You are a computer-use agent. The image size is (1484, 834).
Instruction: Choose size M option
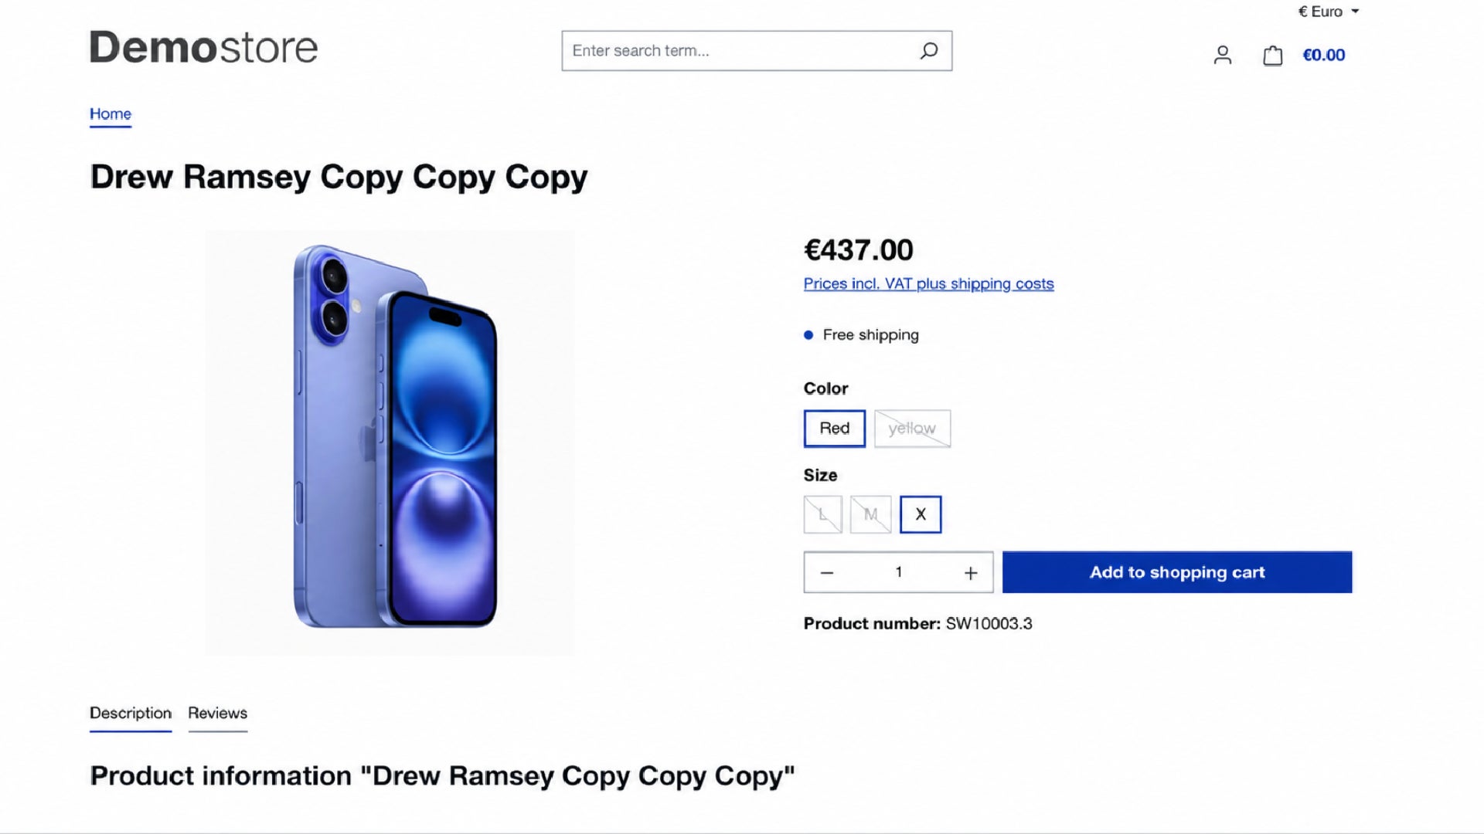click(870, 514)
